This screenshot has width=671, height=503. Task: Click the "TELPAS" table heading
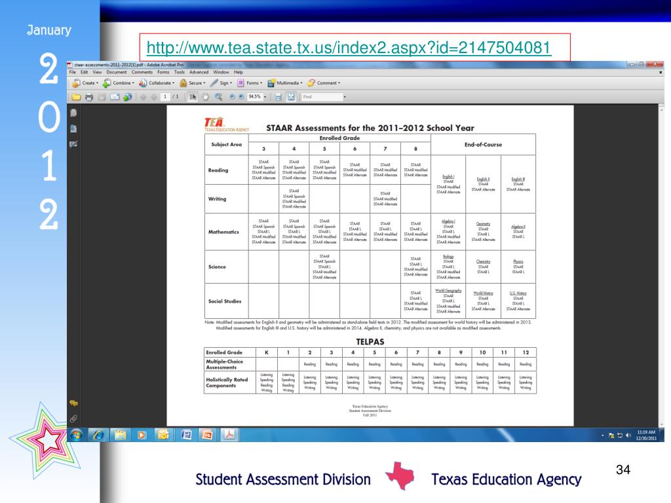[370, 342]
